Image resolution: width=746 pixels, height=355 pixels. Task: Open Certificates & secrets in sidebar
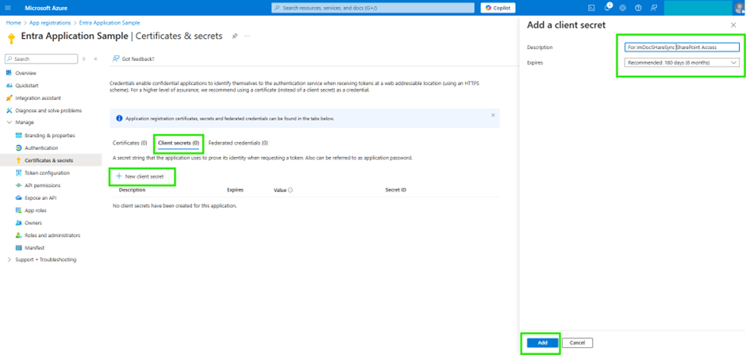tap(51, 160)
